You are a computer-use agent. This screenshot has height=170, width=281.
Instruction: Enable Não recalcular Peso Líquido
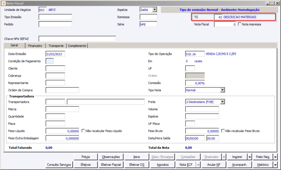(x=83, y=131)
